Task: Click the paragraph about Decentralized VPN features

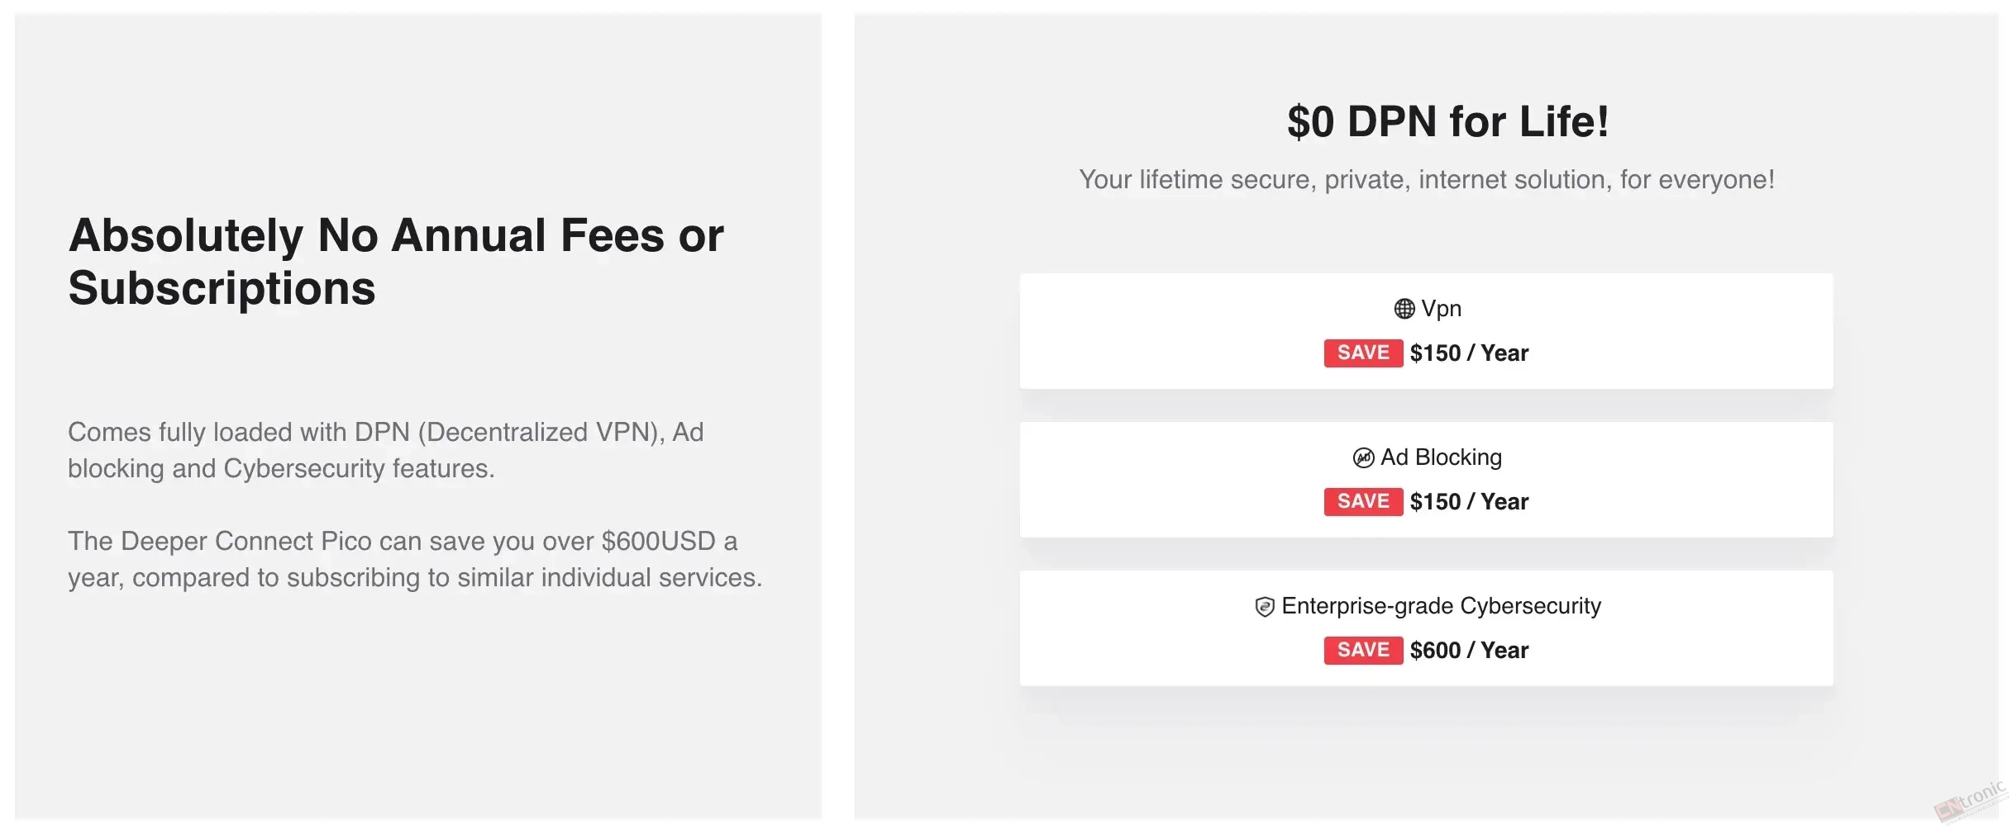Action: [385, 450]
